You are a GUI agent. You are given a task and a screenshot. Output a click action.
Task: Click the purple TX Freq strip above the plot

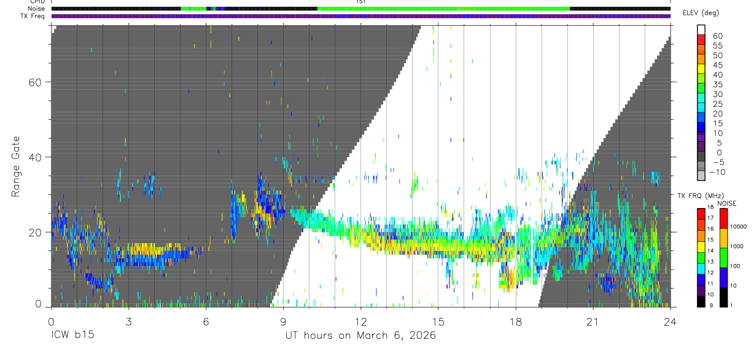(x=360, y=16)
